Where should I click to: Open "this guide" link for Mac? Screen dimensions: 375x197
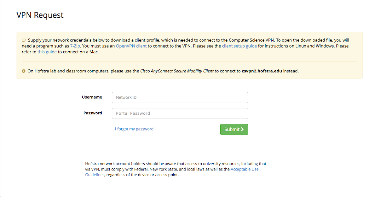click(47, 52)
